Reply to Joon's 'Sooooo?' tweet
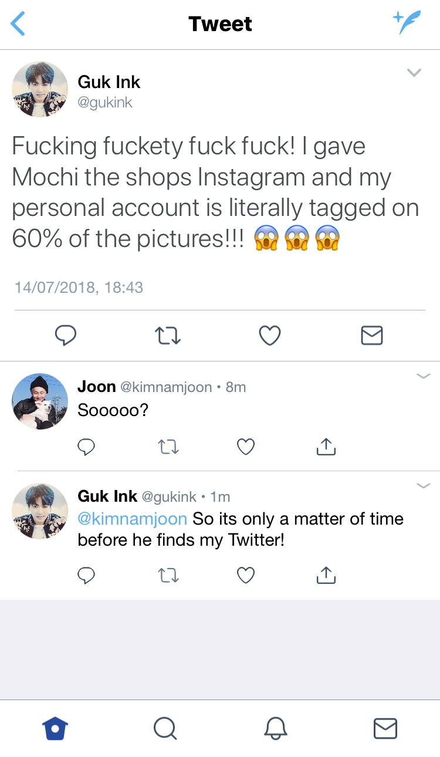This screenshot has height=757, width=440. (x=86, y=447)
